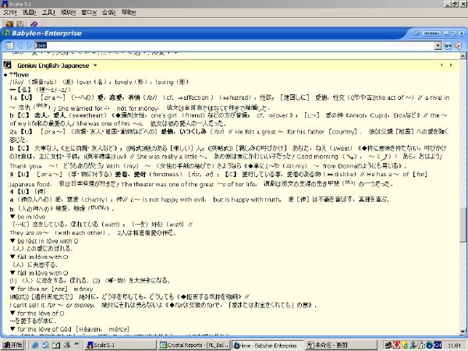Switch to the Paint taskbar button
The height and width of the screenshot is (351, 468).
pos(341,345)
